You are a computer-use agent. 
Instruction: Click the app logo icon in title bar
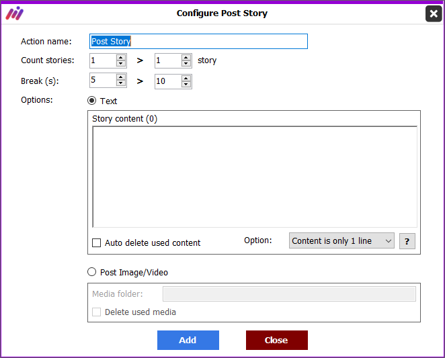[15, 13]
